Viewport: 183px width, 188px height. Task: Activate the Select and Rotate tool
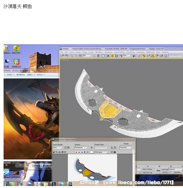(x=117, y=56)
